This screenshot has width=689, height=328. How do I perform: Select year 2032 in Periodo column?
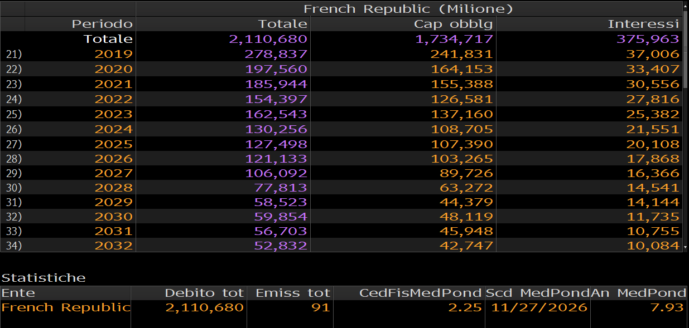click(114, 246)
